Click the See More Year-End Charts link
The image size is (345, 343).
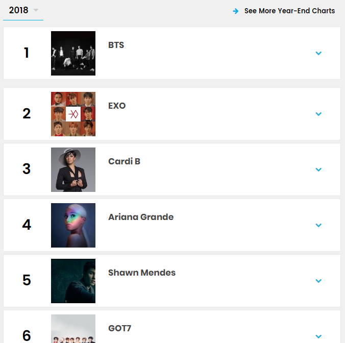pos(289,11)
